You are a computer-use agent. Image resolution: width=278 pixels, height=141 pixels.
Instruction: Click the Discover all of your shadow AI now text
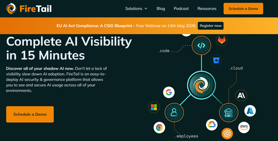coord(40,68)
